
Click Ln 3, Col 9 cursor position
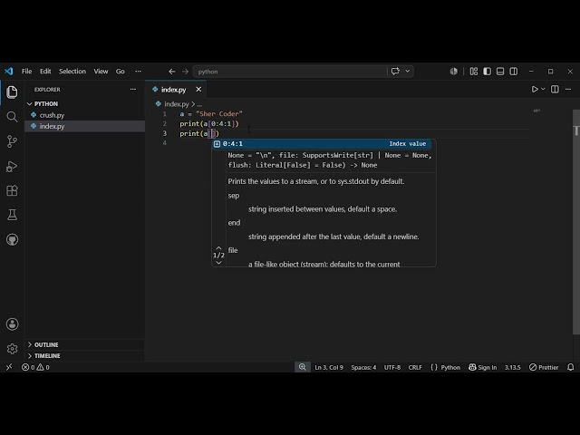coord(329,367)
